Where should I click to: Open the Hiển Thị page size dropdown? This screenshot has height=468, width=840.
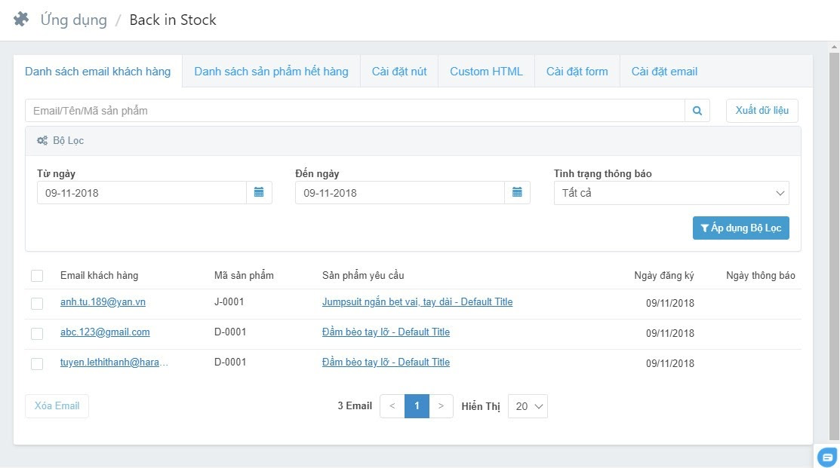tap(528, 406)
